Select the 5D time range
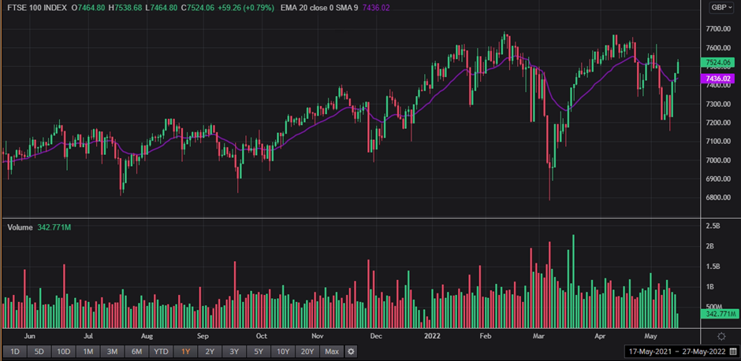741x361 pixels. pyautogui.click(x=39, y=352)
